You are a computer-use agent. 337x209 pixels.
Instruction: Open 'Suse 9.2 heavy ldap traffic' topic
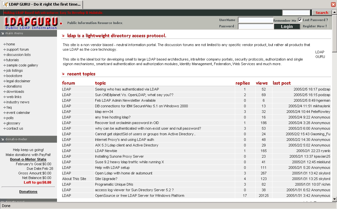pyautogui.click(x=129, y=162)
